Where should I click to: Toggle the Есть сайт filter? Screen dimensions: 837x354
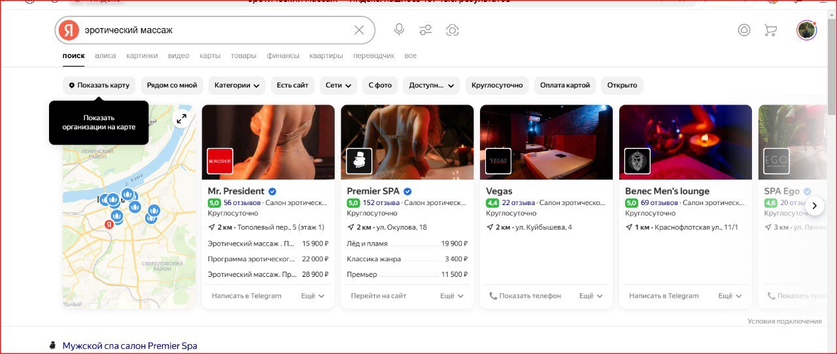[292, 85]
